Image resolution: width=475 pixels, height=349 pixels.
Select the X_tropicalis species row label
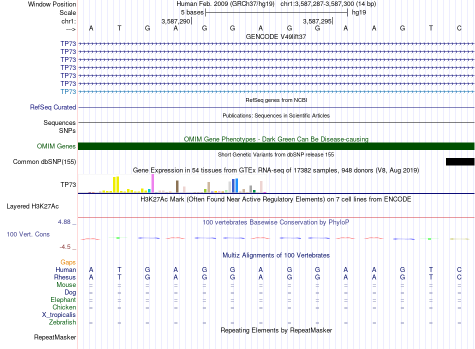(x=59, y=315)
